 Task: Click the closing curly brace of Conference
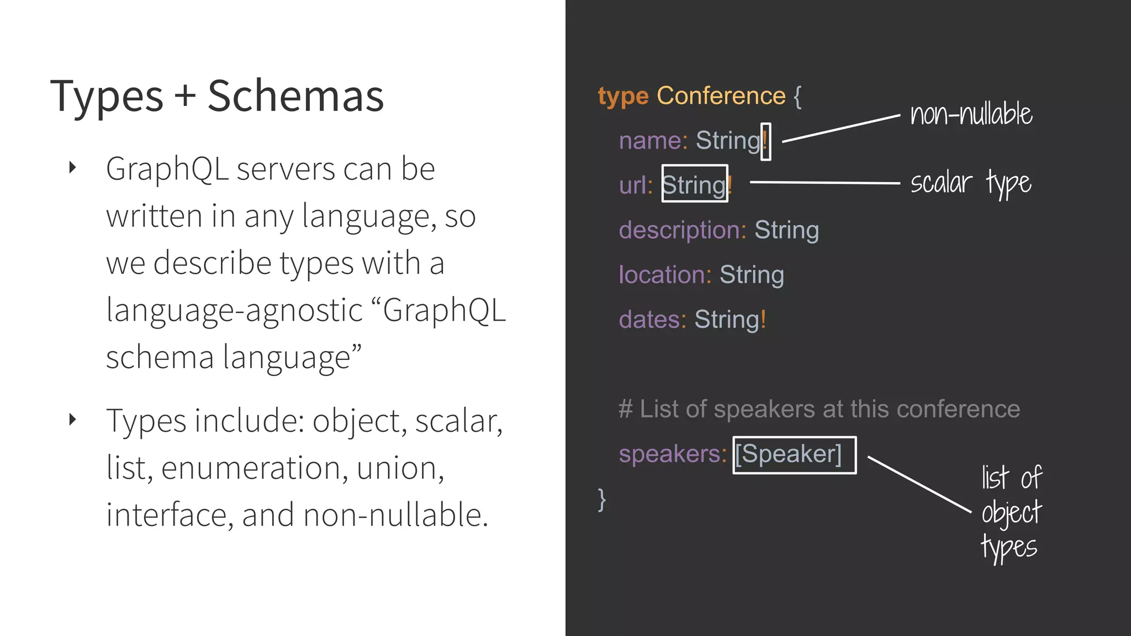(602, 499)
